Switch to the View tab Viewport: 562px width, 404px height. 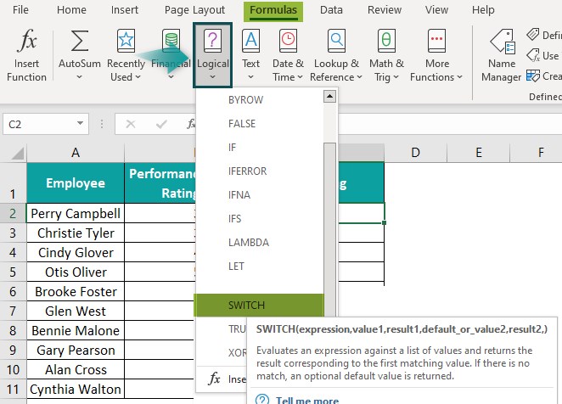(436, 9)
